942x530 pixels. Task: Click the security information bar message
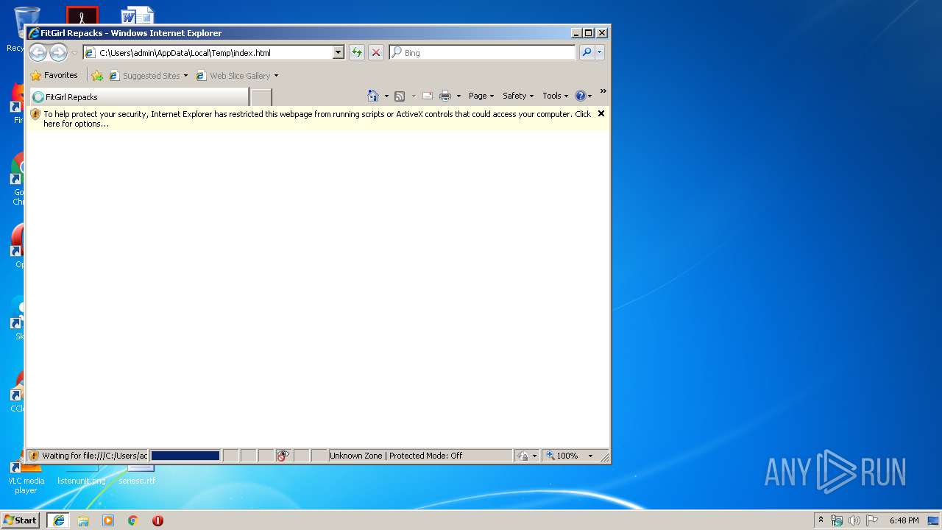(316, 119)
